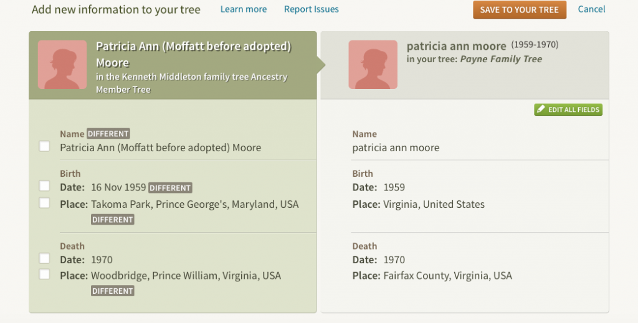Open the Learn more link

tap(244, 9)
